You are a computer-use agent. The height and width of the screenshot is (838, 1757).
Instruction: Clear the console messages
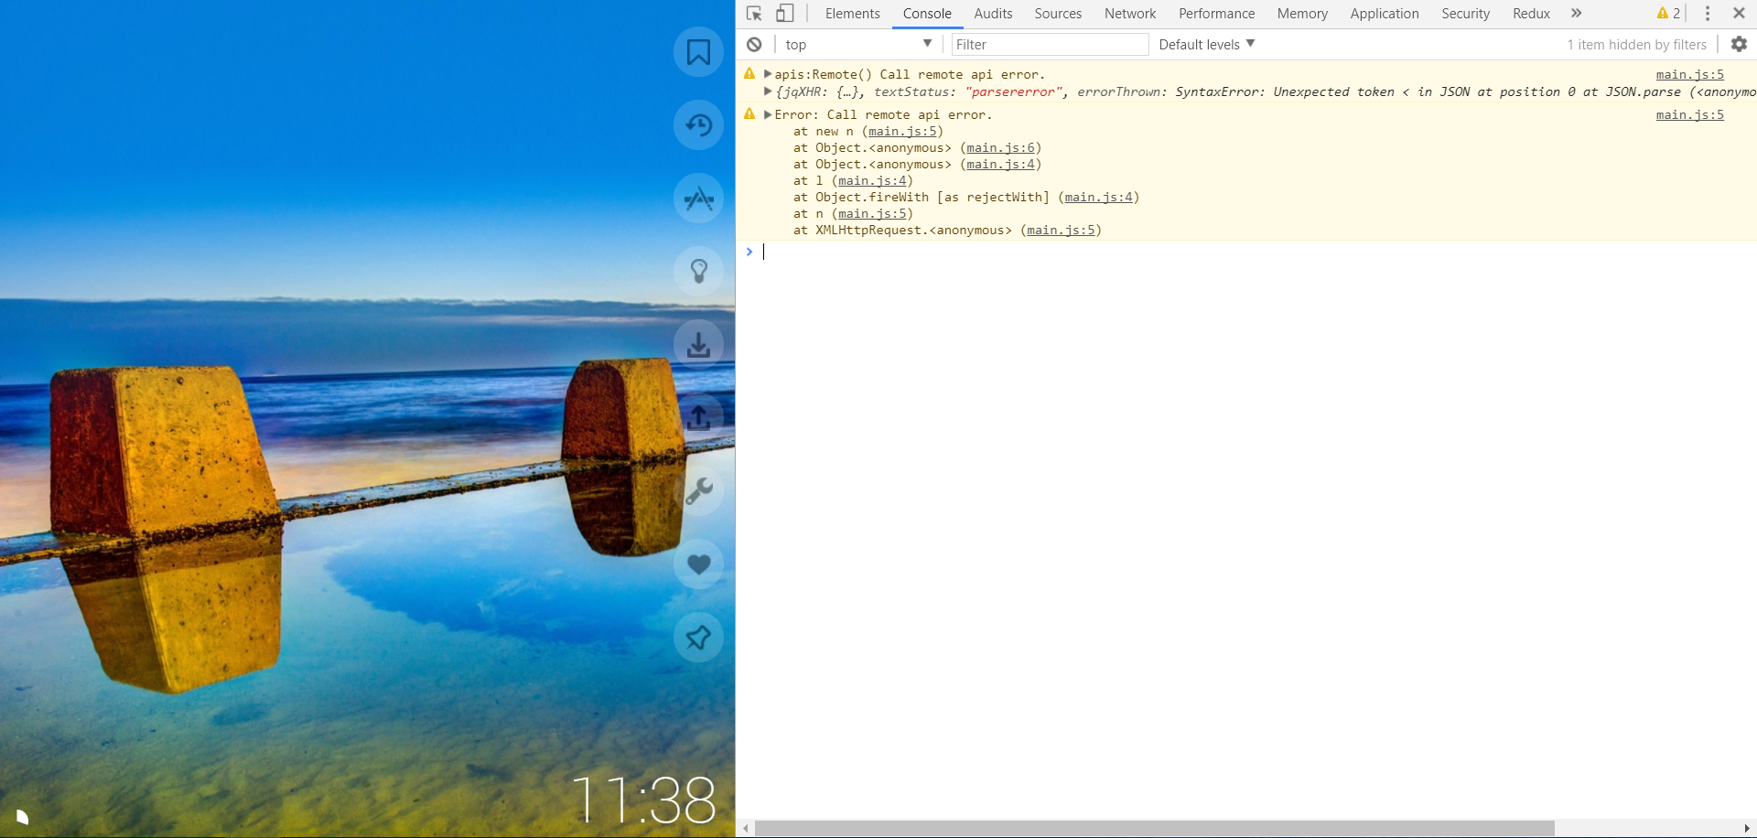(x=755, y=44)
